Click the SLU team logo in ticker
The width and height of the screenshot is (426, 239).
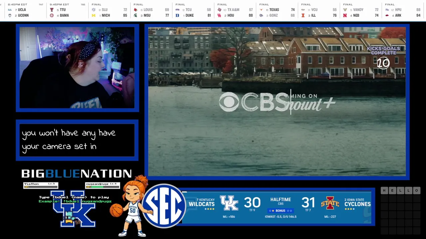click(94, 10)
